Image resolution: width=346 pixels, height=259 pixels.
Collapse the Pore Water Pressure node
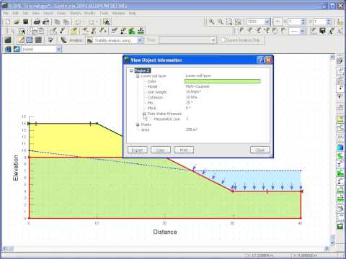(x=144, y=114)
